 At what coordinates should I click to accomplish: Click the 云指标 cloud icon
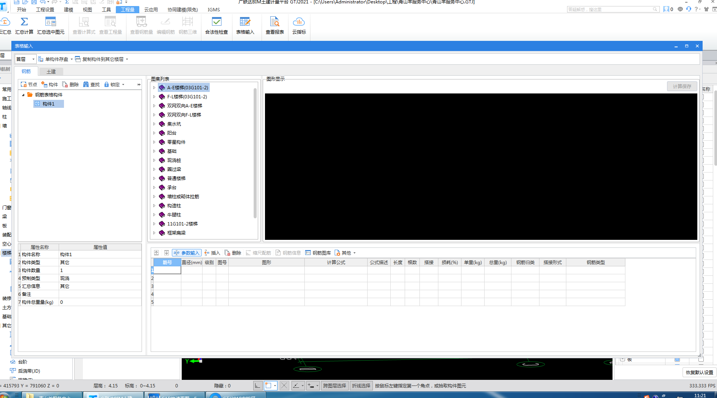click(x=299, y=22)
